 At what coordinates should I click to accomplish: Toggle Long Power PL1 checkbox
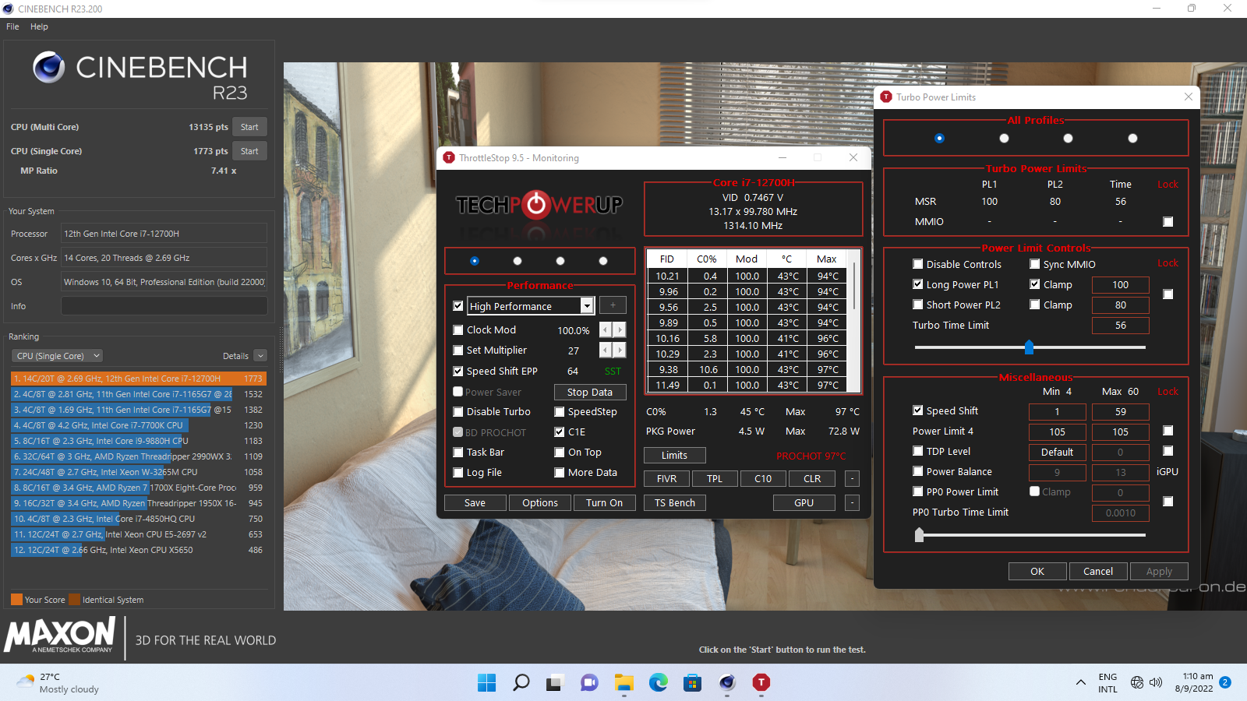[x=918, y=285]
